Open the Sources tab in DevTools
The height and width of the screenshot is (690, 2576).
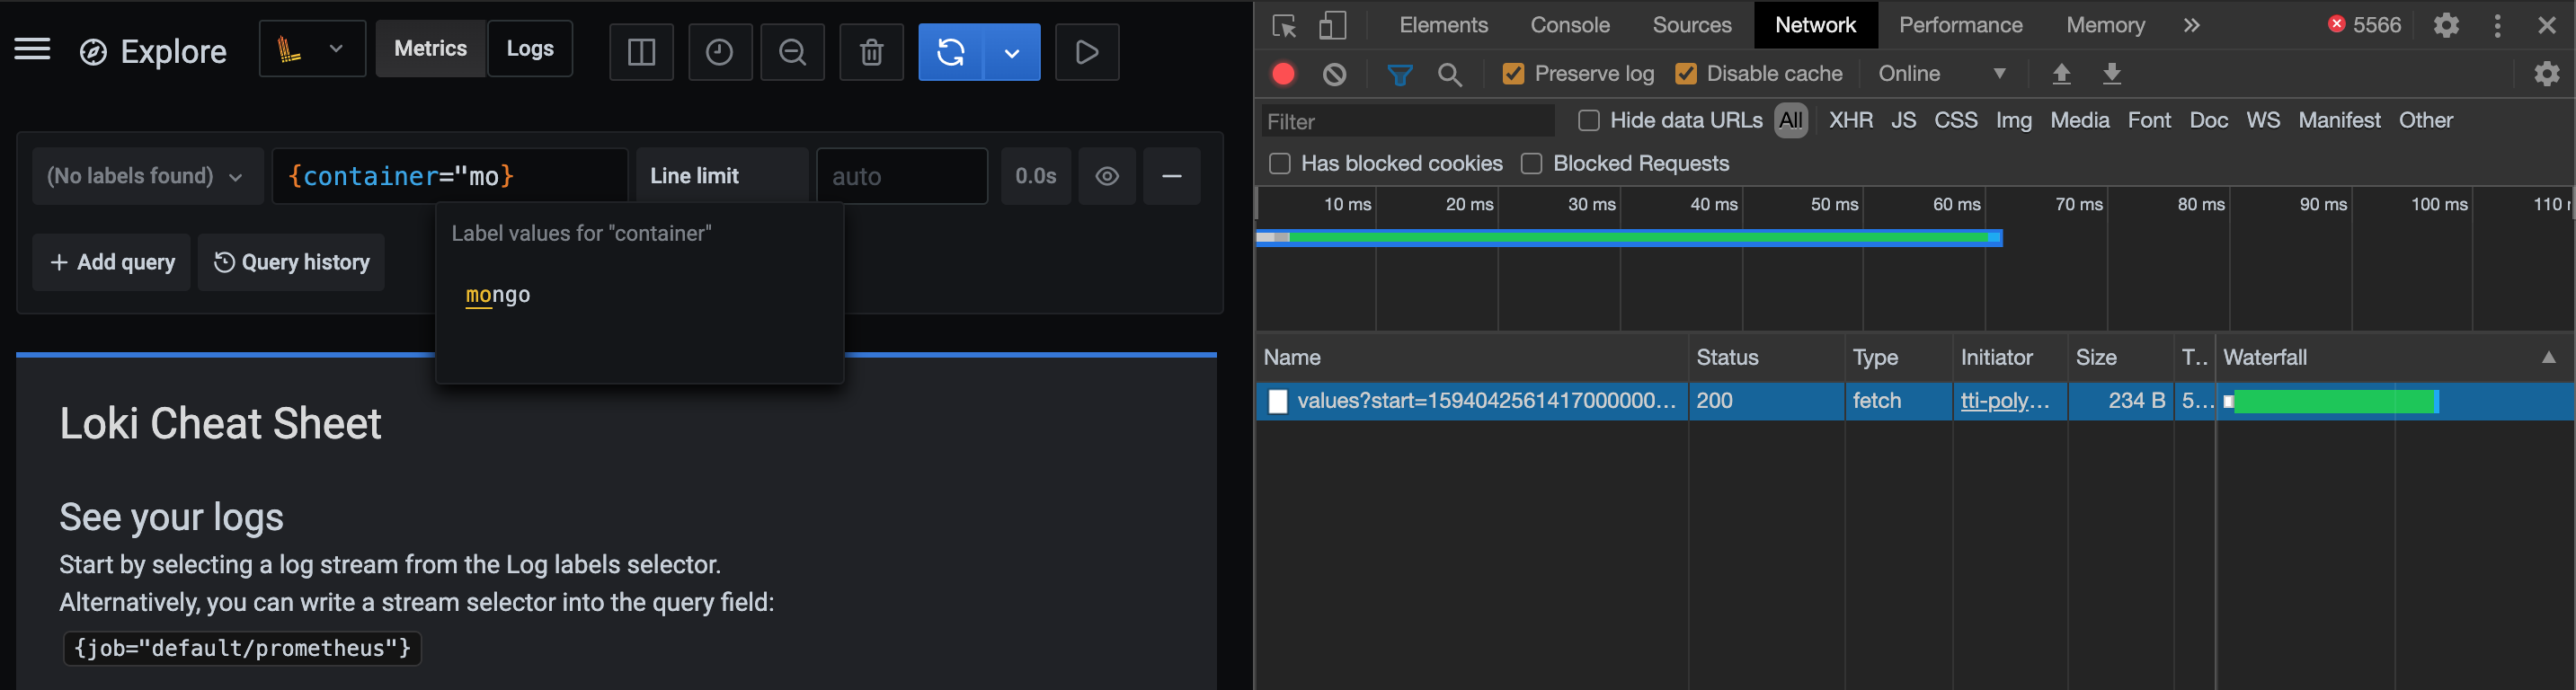point(1692,25)
